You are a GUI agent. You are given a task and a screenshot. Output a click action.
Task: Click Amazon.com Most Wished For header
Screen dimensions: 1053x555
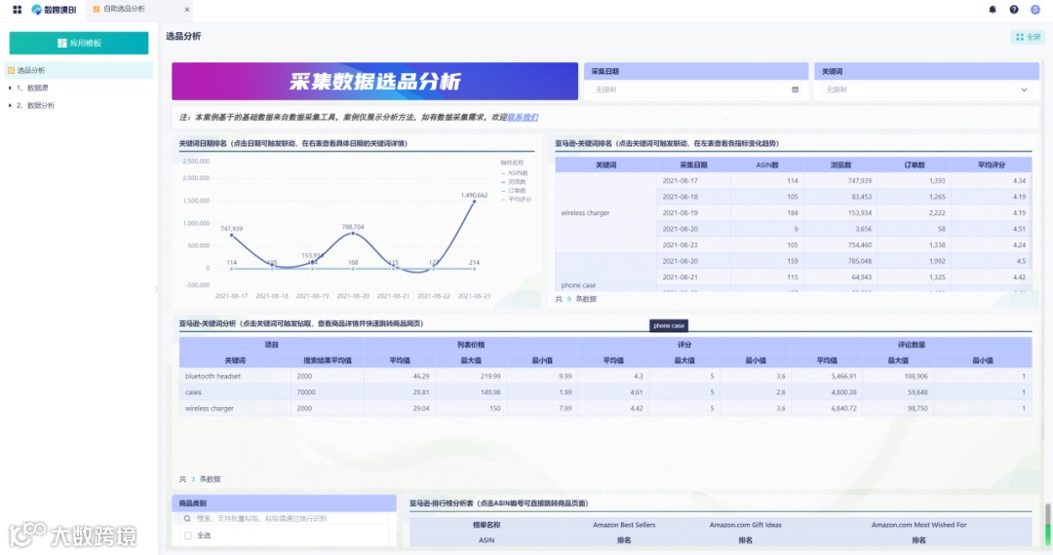tap(918, 525)
